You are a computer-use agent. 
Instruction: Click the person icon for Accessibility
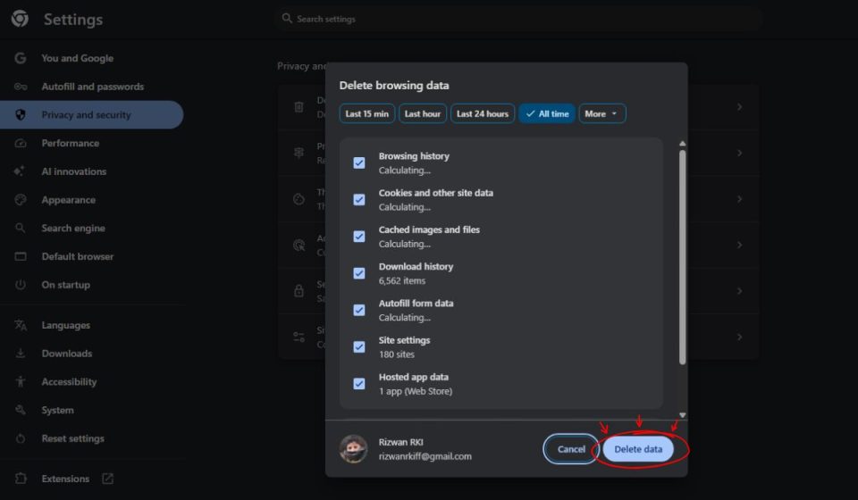click(21, 381)
